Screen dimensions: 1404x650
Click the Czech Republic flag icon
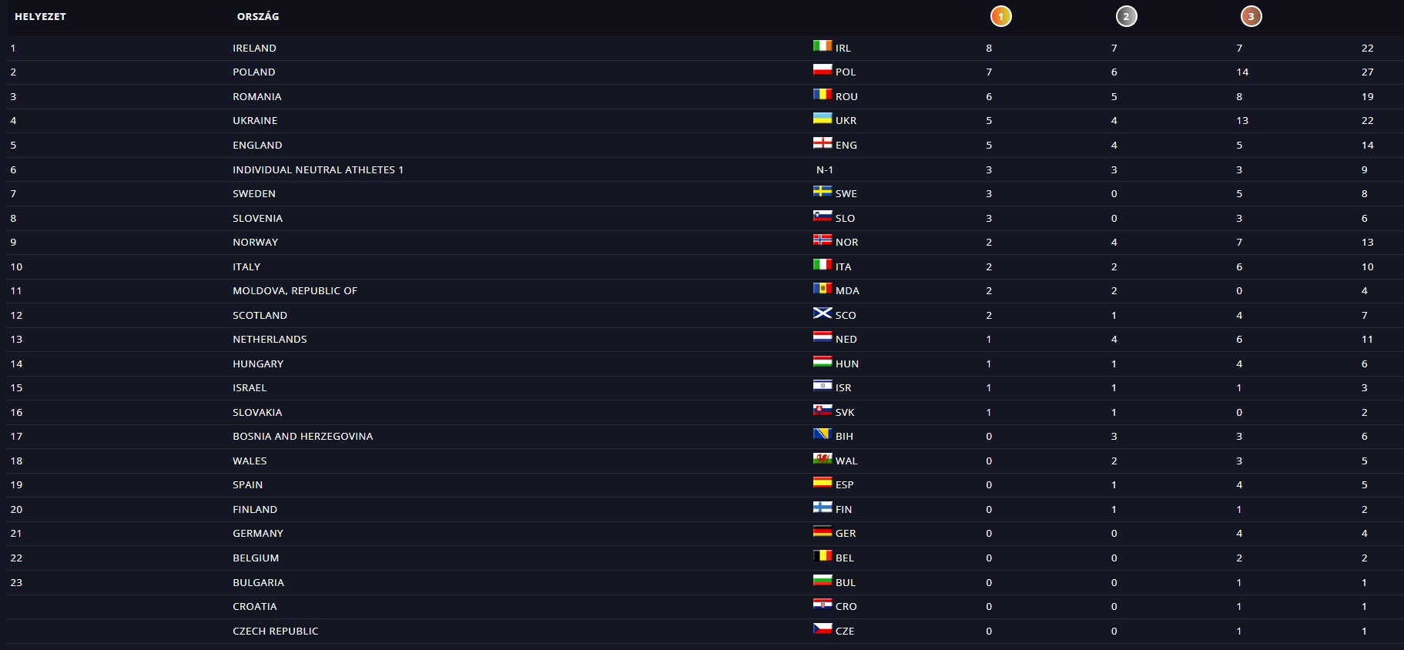point(823,629)
